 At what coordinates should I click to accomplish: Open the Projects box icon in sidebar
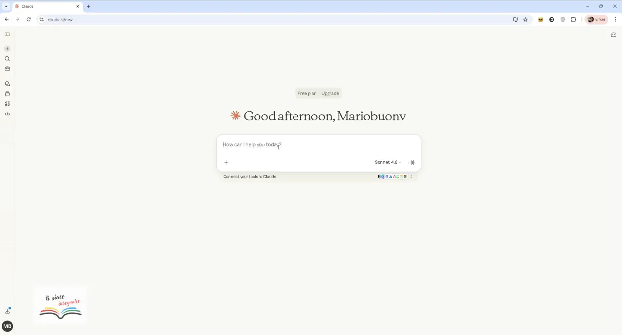click(7, 94)
